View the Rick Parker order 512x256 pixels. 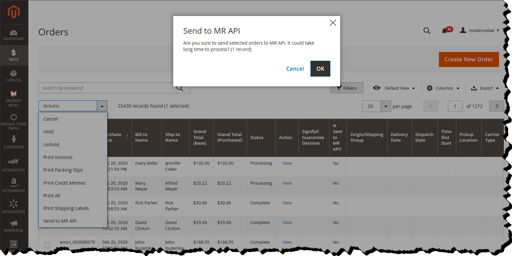[x=287, y=203]
